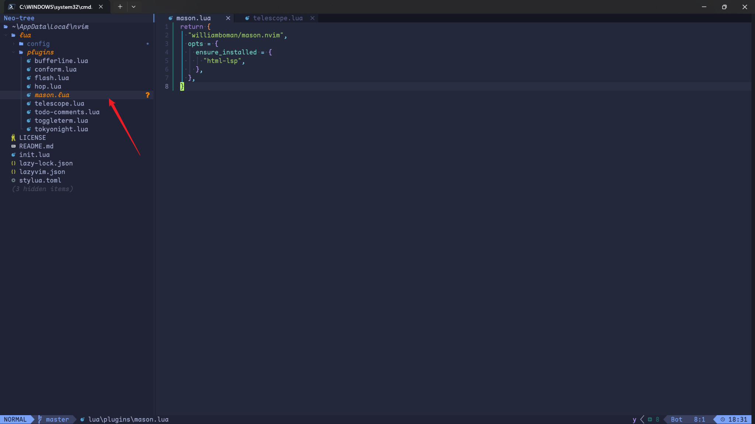Image resolution: width=755 pixels, height=424 pixels.
Task: Collapse the lua folder in Neo-tree
Action: [6, 35]
